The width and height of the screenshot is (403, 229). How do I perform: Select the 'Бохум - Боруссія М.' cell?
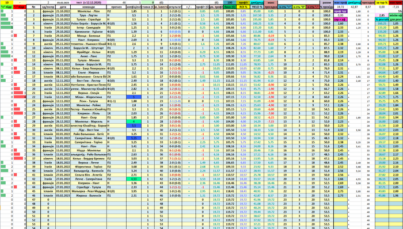(x=89, y=64)
